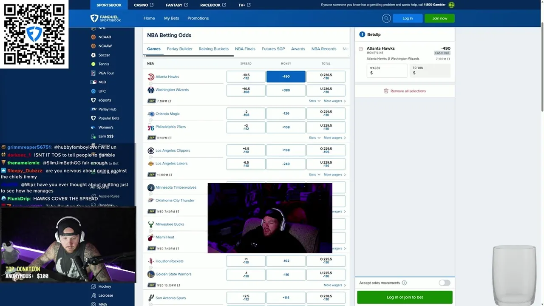The height and width of the screenshot is (306, 544).
Task: Open More wagers for Clippers-Lakers game
Action: 334,175
